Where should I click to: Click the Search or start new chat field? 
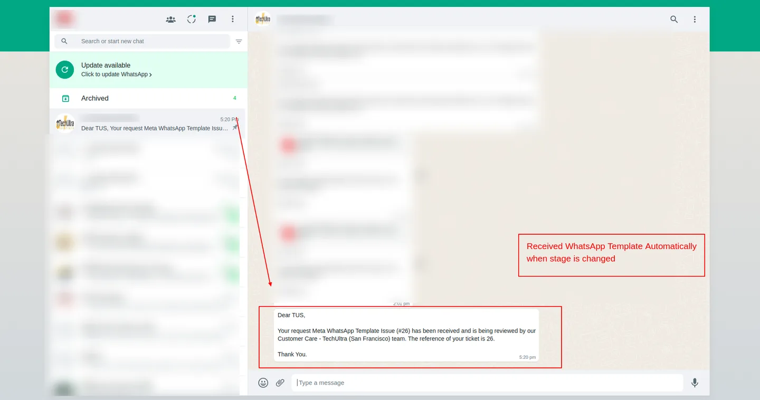click(x=142, y=41)
